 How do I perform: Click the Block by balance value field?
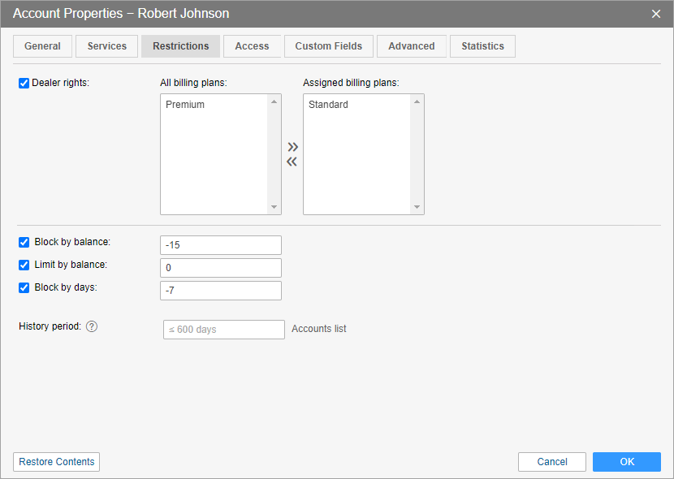coord(221,245)
